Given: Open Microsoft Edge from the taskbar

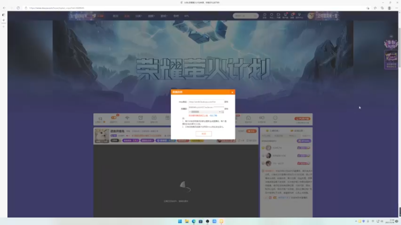Looking at the screenshot, I should pyautogui.click(x=193, y=221).
